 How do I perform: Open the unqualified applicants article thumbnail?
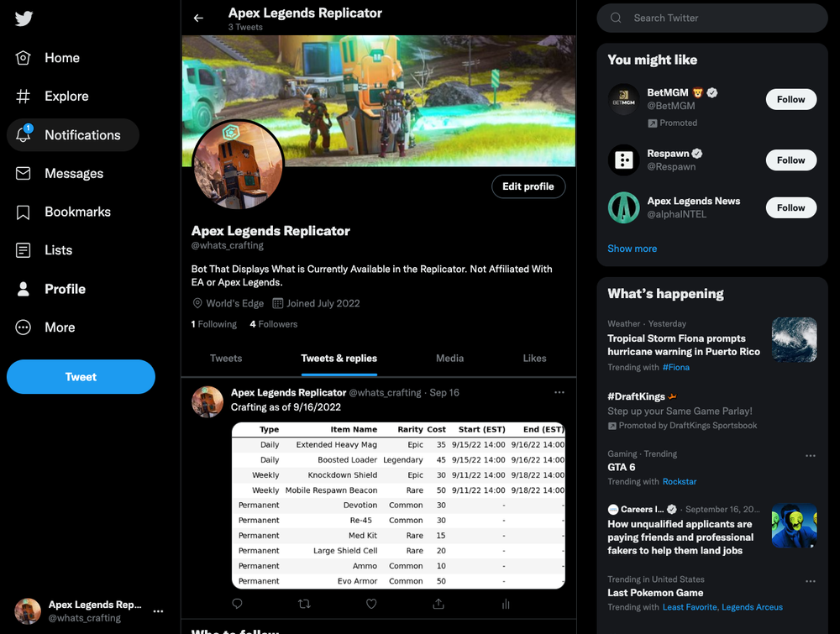pyautogui.click(x=794, y=526)
